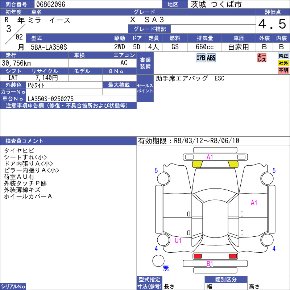Select the B1 marker on the rear bumper
Screen dimensions: 290x290
(210, 264)
